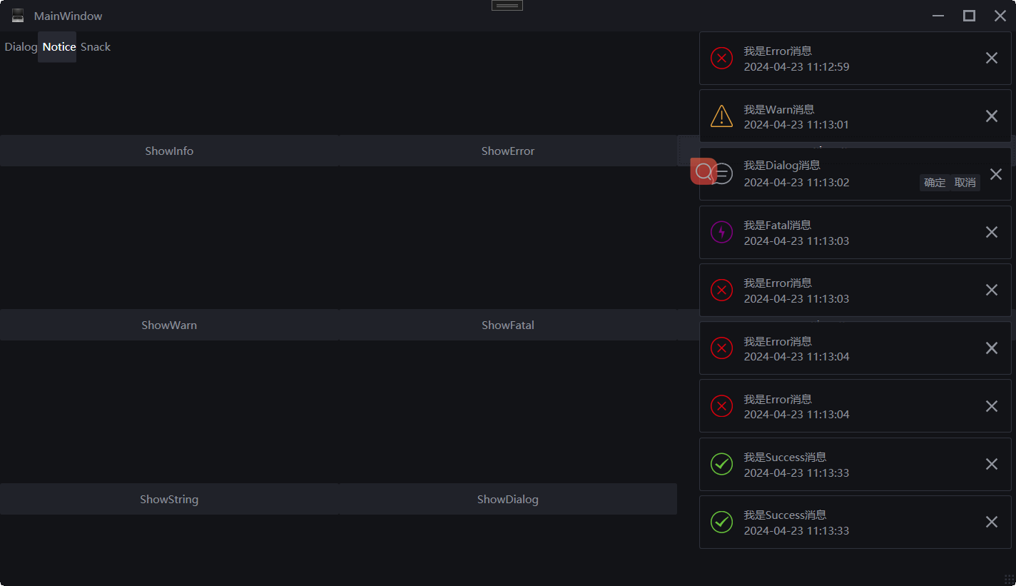The image size is (1016, 586).
Task: Click the red error icon on 11:12:59 notification
Action: [721, 58]
